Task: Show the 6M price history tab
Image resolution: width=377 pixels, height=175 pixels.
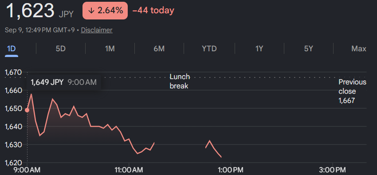Action: 159,49
